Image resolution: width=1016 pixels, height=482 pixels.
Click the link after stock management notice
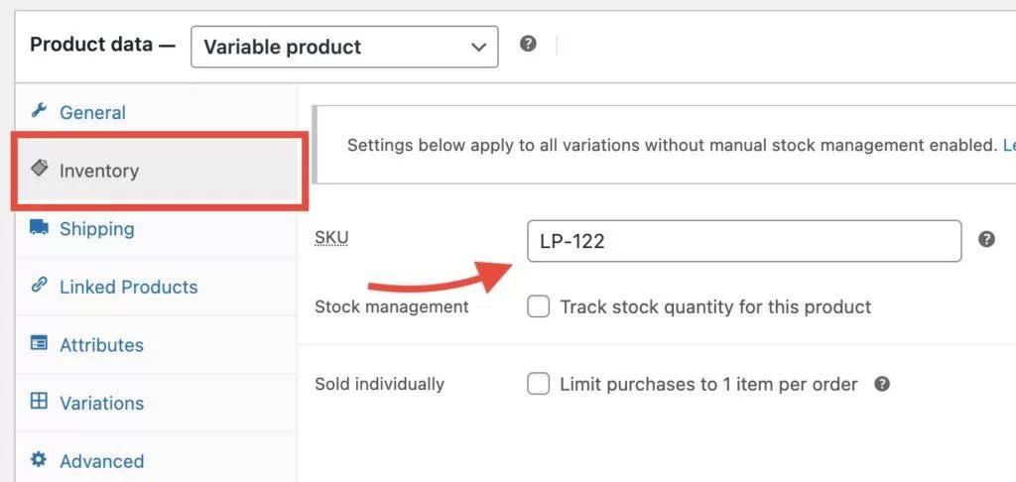point(1008,145)
